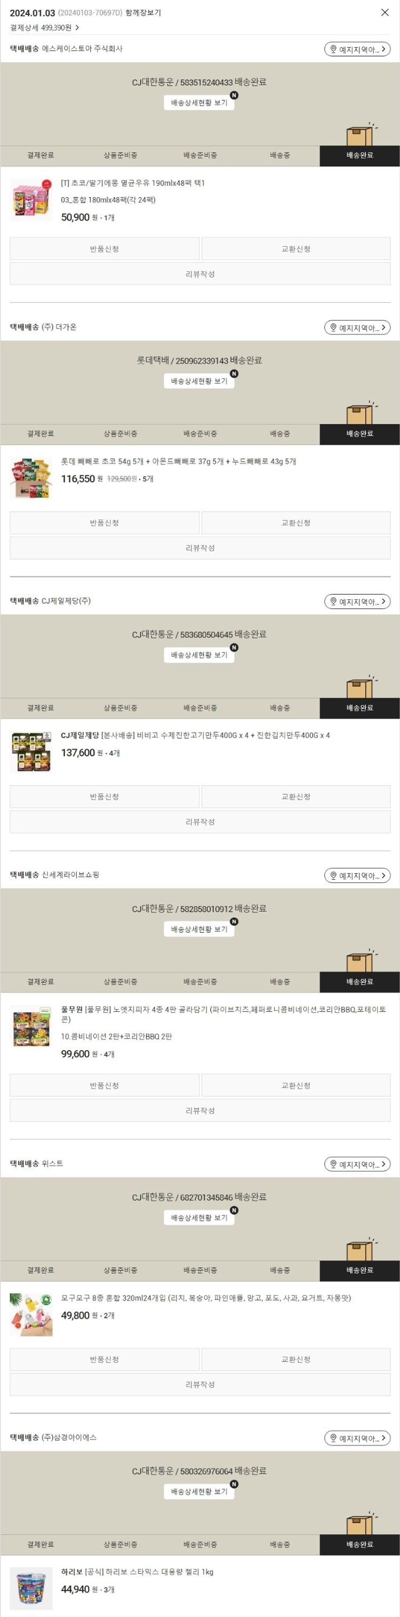Write review for 비비고 만두 order

pos(200,822)
